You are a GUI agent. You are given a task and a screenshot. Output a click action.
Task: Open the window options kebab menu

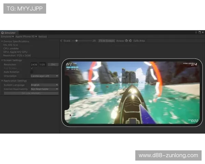point(196,32)
